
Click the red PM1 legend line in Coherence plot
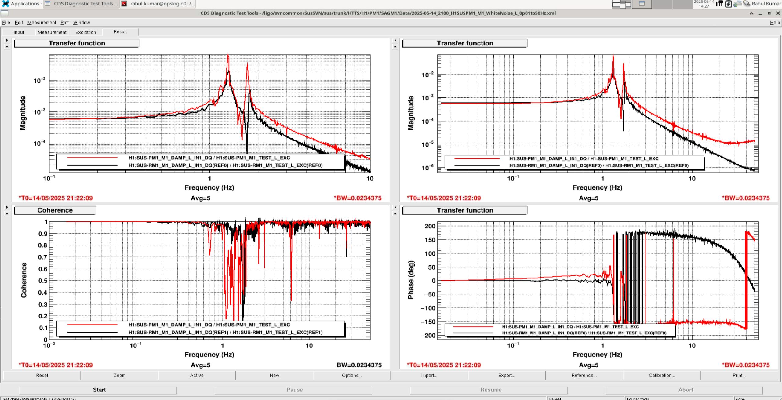[92, 325]
